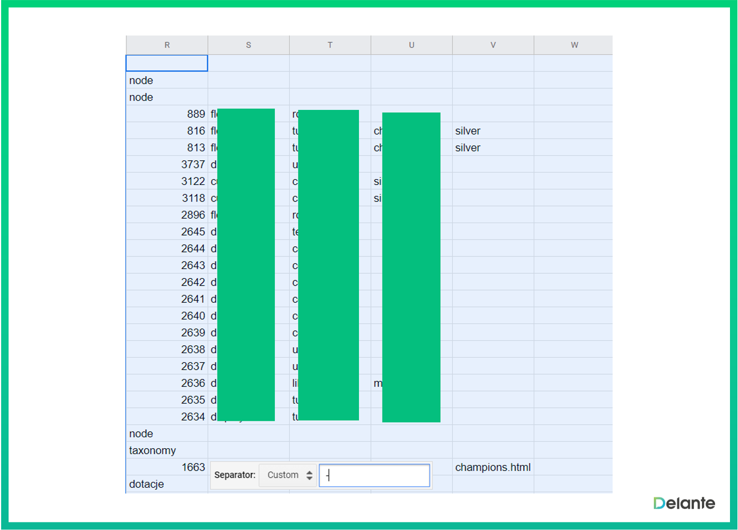Screen dimensions: 738x530
Task: Select column U header
Action: [411, 45]
